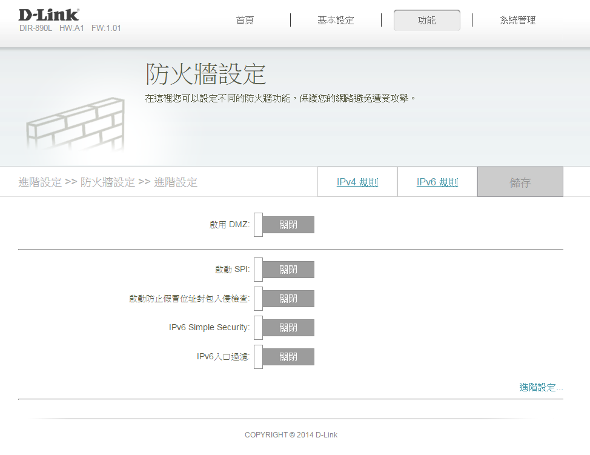The image size is (590, 455).
Task: Click the 防火牆設定 page heading
Action: 206,74
